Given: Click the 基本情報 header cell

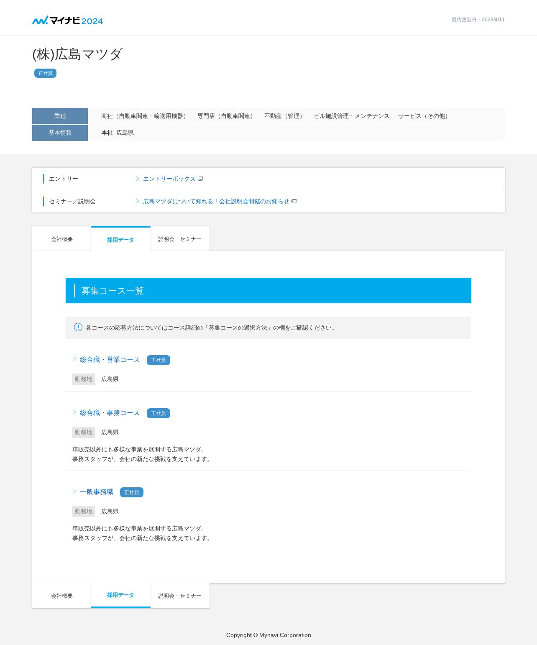Looking at the screenshot, I should click(60, 133).
